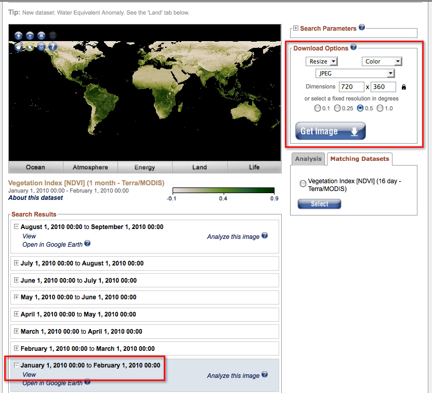Select the arrow pointer tool on map
Viewport: 432px width, 393px height.
click(30, 47)
